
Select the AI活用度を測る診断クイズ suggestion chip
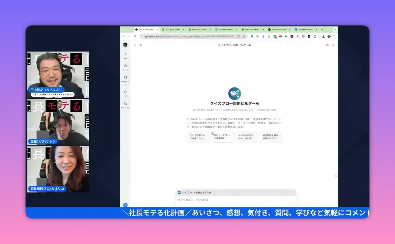coord(271,137)
